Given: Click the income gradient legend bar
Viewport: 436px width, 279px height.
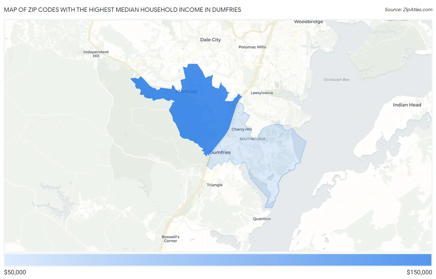Looking at the screenshot, I should pyautogui.click(x=218, y=260).
